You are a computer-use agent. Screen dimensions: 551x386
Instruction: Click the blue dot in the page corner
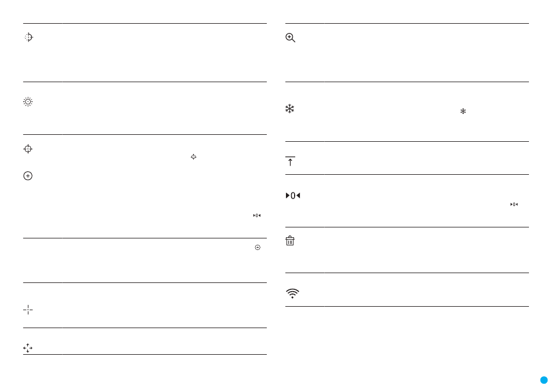pyautogui.click(x=543, y=380)
